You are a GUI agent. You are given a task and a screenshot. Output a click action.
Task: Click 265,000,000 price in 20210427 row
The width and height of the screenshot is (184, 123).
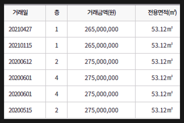coord(101,29)
